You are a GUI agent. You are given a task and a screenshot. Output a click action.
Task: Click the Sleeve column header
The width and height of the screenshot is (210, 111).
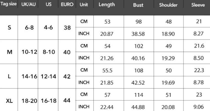click(198, 5)
